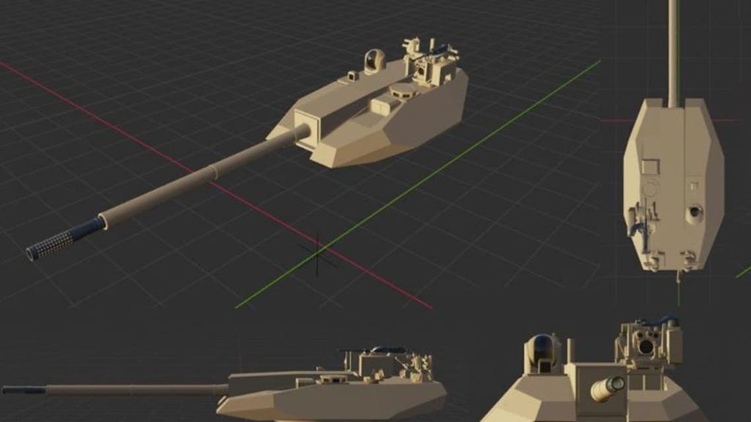Click the dome-shaped sight on the perspective turret
This screenshot has height=422, width=751.
[x=373, y=62]
